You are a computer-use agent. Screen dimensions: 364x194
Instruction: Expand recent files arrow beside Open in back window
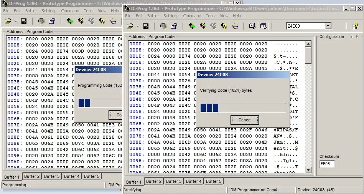[x=16, y=22]
